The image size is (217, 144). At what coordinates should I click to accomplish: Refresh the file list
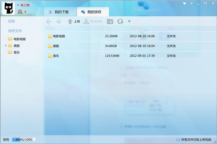click(x=120, y=22)
